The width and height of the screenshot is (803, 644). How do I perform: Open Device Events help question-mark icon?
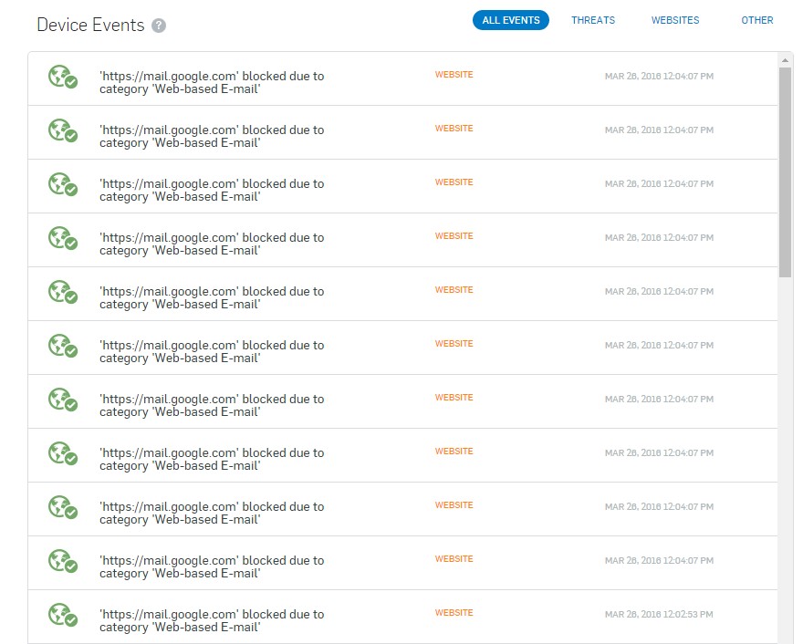(x=159, y=25)
